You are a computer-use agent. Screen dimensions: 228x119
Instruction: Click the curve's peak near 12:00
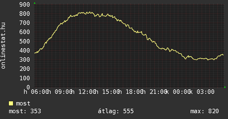90,12
